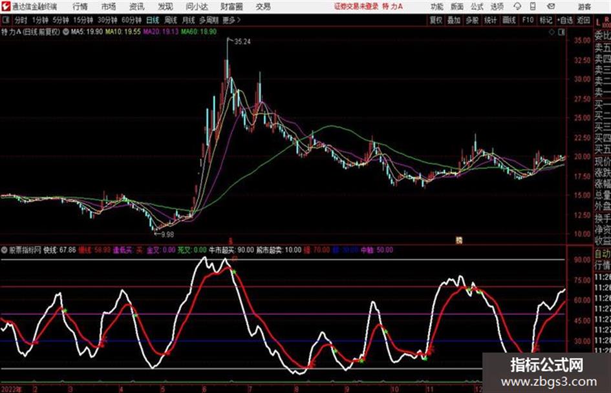Click the yellow info marker on the time axis
The image size is (611, 393).
(x=459, y=241)
